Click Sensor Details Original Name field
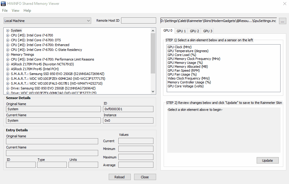This screenshot has width=289, height=184. [x=53, y=109]
